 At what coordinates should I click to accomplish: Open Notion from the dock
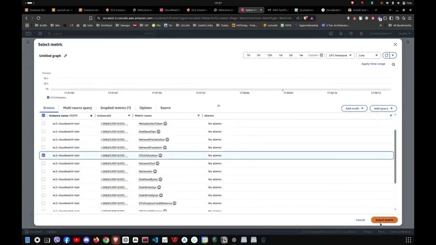pos(224,240)
